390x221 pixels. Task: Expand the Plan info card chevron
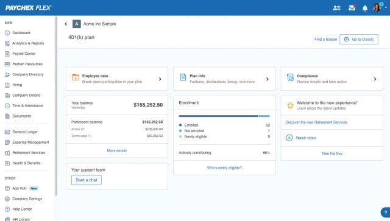click(268, 79)
